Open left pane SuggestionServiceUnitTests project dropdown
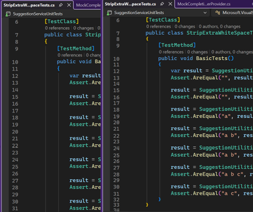Image resolution: width=253 pixels, height=212 pixels. (38, 14)
